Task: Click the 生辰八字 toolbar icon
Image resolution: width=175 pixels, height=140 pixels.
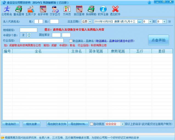Action: 30,10
